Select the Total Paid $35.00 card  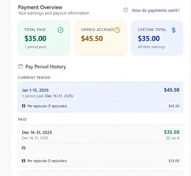pos(44,38)
